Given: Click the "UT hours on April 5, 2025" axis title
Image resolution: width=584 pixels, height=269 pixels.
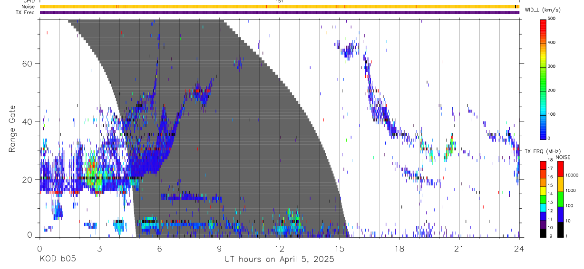Looking at the screenshot, I should click(x=279, y=260).
